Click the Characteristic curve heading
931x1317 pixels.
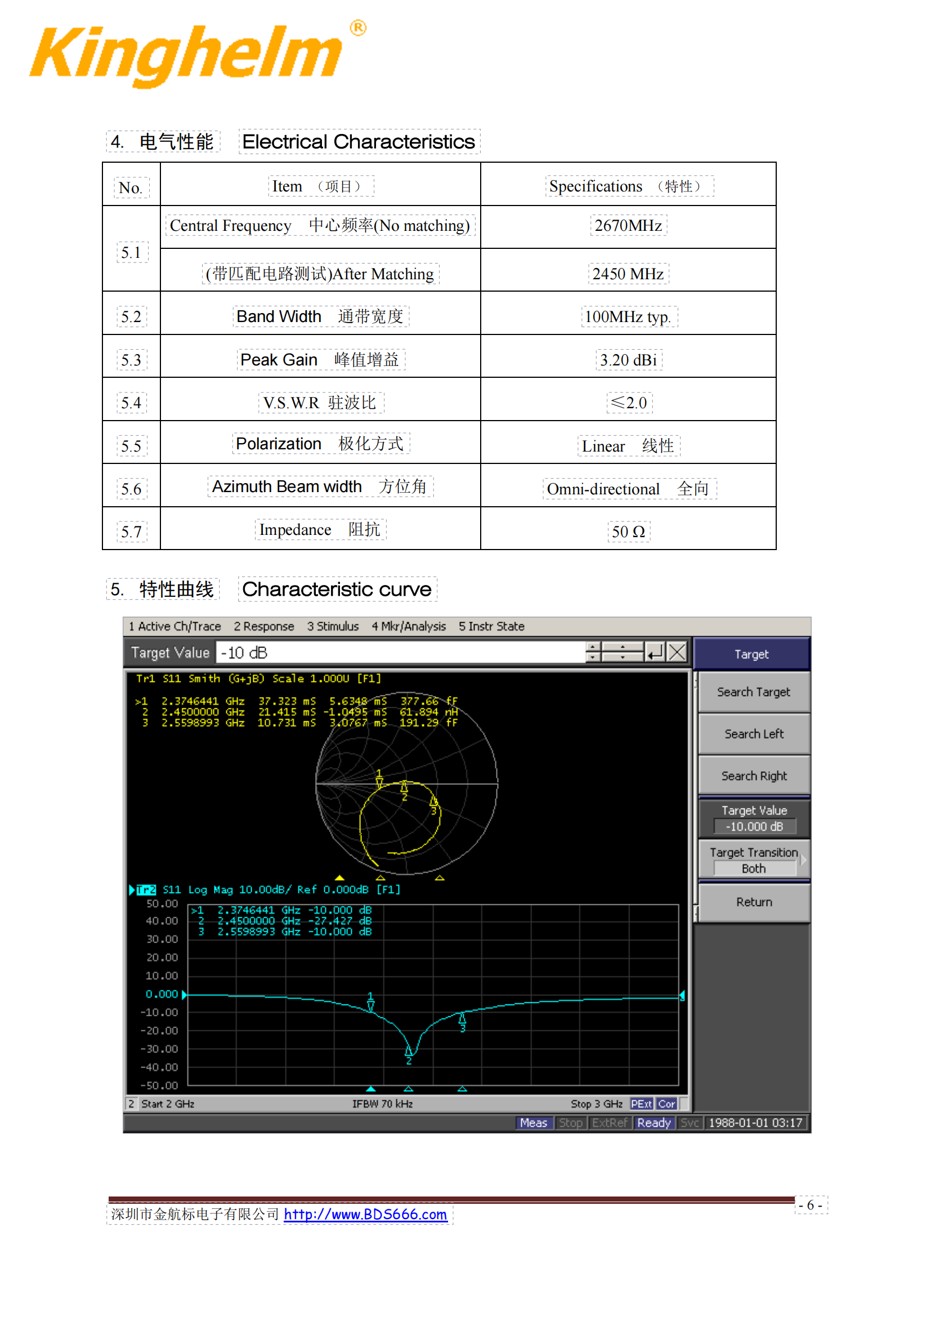337,589
